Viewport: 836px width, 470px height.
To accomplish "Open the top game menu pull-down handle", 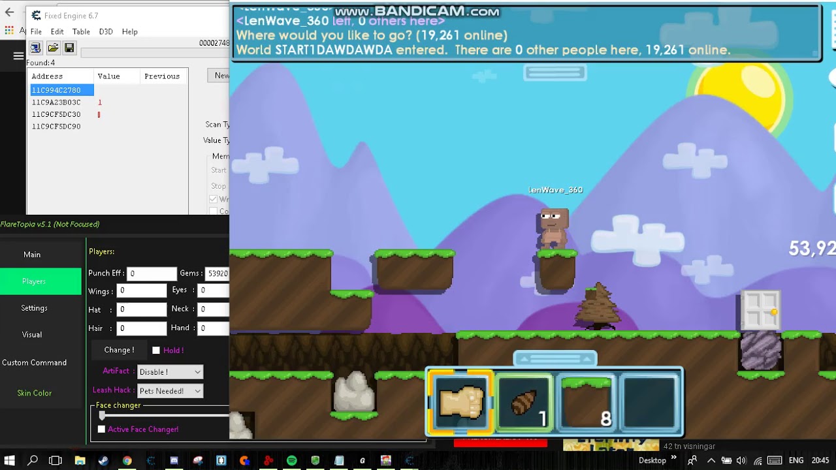I will pos(555,72).
